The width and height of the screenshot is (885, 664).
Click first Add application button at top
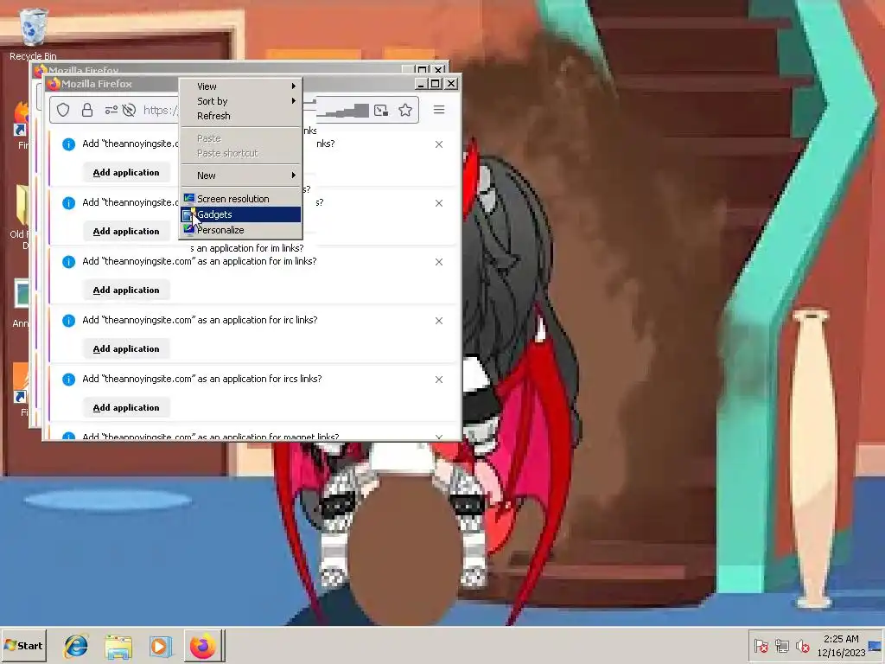click(x=126, y=172)
